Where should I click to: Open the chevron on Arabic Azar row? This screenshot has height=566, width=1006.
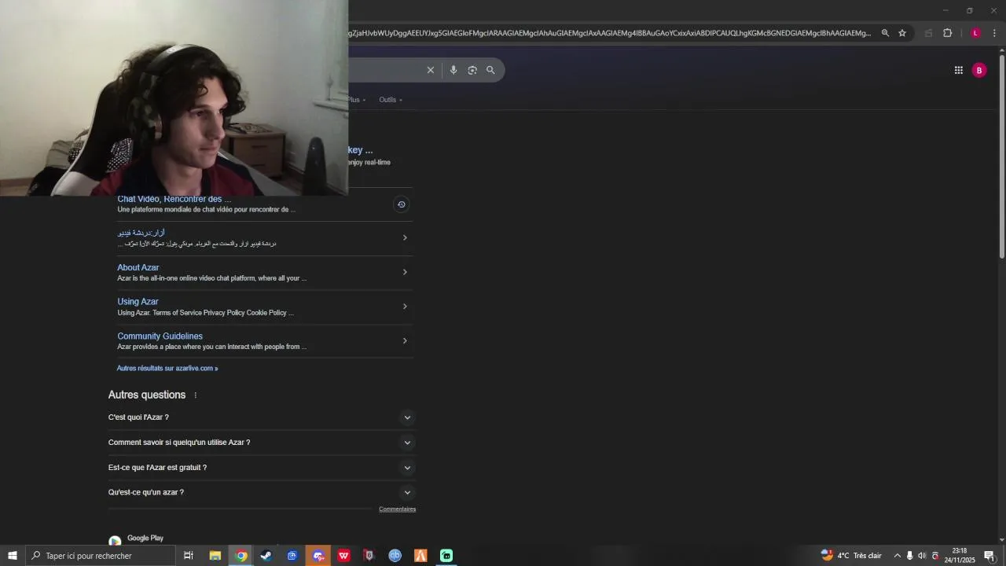click(405, 237)
